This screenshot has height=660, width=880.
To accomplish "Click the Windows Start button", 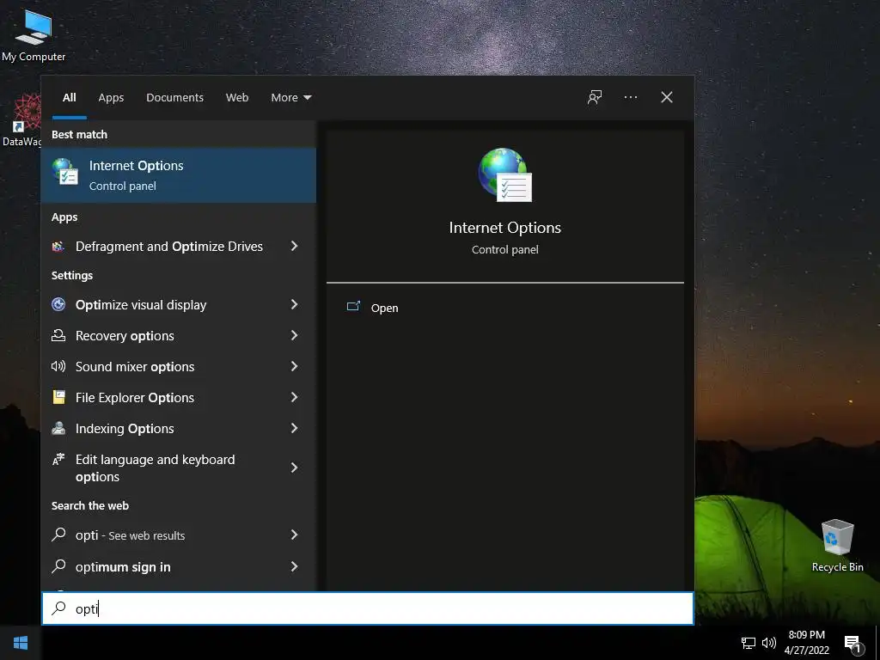I will 21,643.
